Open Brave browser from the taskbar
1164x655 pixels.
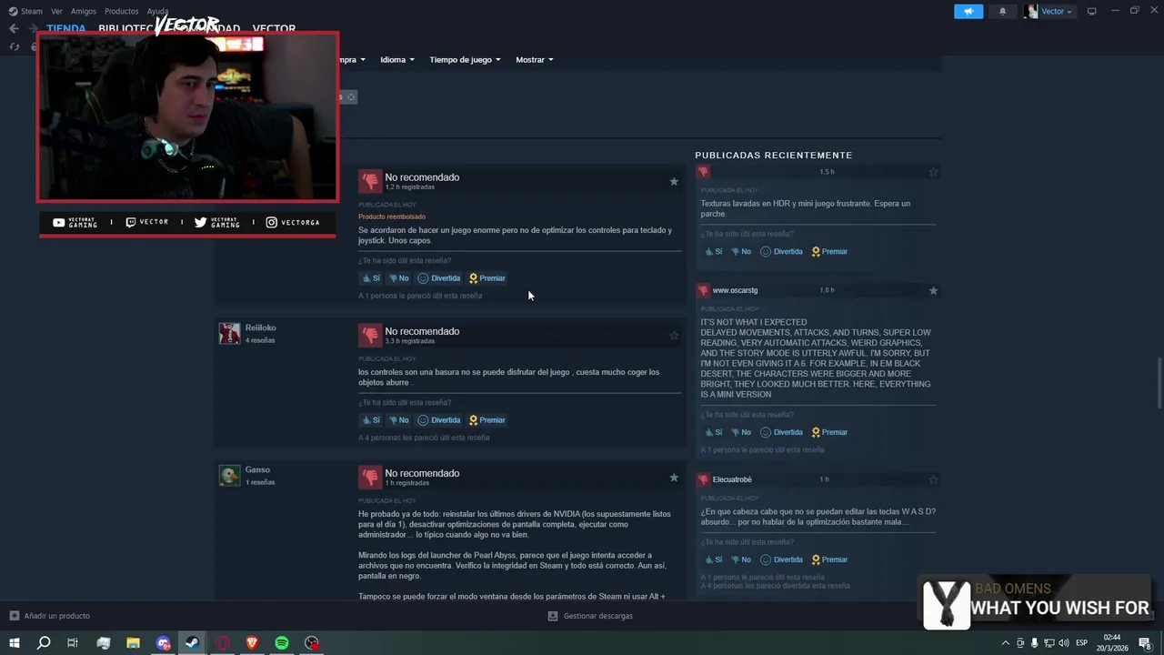[x=252, y=643]
